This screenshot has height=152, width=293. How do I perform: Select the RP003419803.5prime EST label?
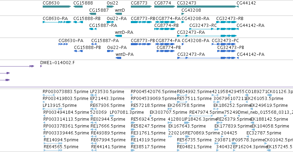(x=65, y=99)
